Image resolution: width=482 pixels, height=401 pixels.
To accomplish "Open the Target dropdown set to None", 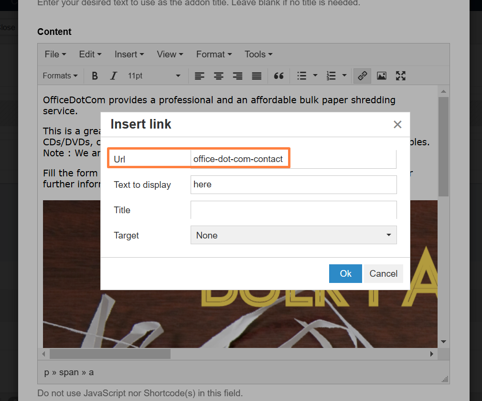I will [294, 235].
